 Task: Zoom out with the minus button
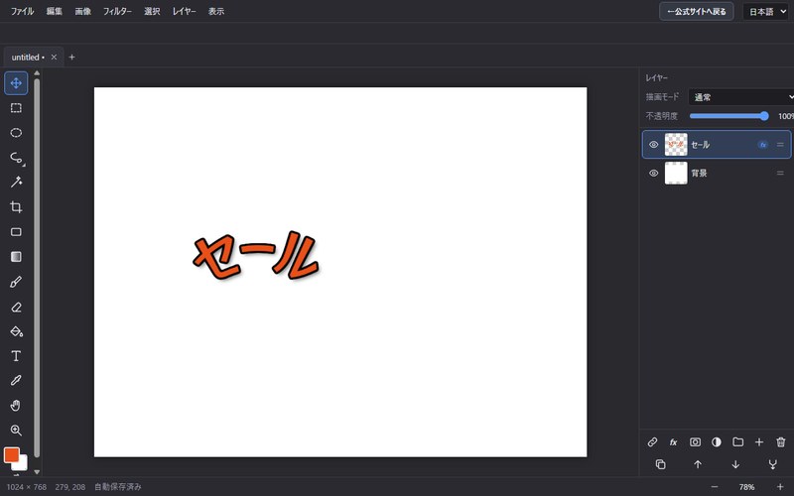pos(715,487)
